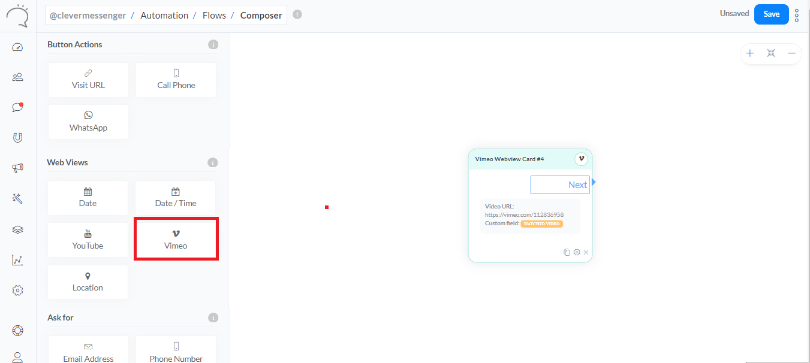Zoom in on the flow canvas
810x363 pixels.
749,53
